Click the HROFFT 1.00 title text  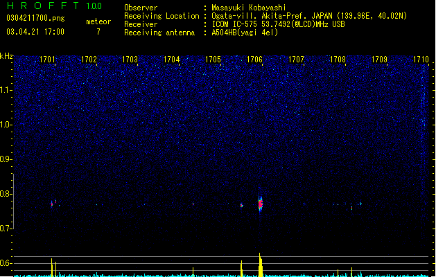(x=54, y=6)
